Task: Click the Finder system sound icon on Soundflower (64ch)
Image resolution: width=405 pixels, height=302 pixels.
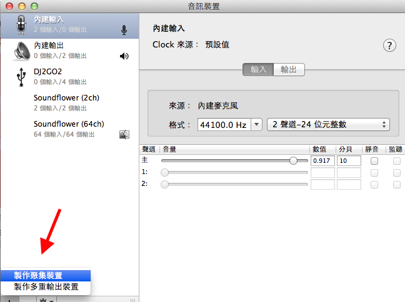Action: pos(124,134)
